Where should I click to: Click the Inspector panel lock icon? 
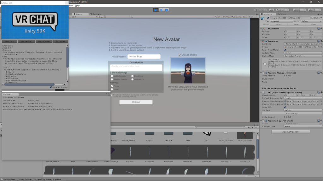pyautogui.click(x=318, y=14)
